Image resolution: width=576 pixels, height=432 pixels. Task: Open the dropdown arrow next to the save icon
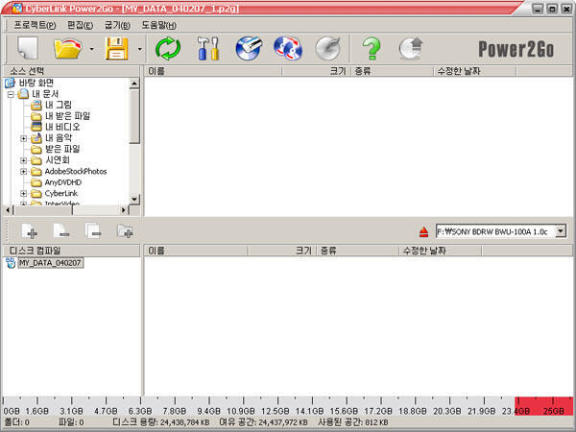pyautogui.click(x=140, y=49)
